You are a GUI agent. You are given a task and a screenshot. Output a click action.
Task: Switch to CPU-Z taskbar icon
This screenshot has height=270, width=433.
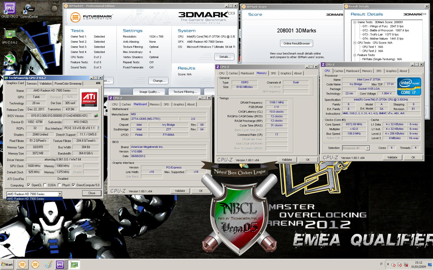(x=60, y=264)
